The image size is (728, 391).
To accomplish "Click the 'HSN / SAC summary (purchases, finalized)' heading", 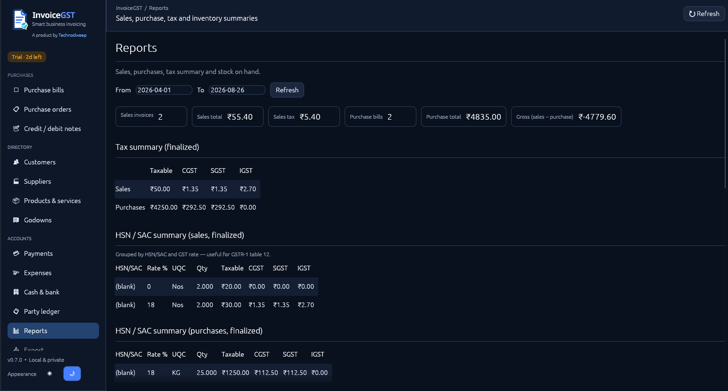I will (189, 331).
